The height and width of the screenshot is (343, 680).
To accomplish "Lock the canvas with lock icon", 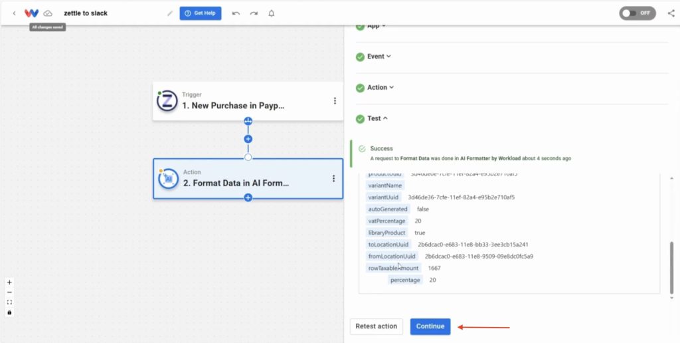I will tap(9, 312).
